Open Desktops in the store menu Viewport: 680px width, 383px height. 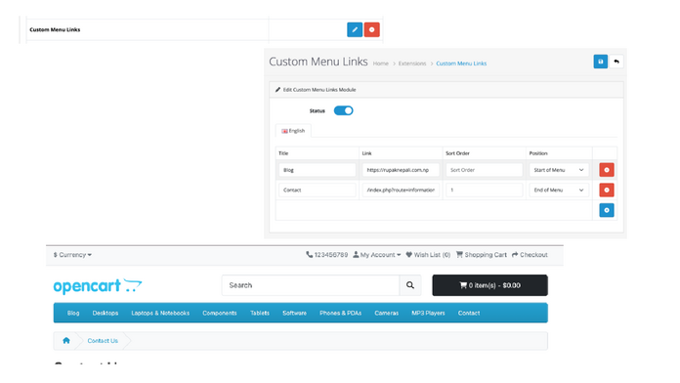point(106,313)
